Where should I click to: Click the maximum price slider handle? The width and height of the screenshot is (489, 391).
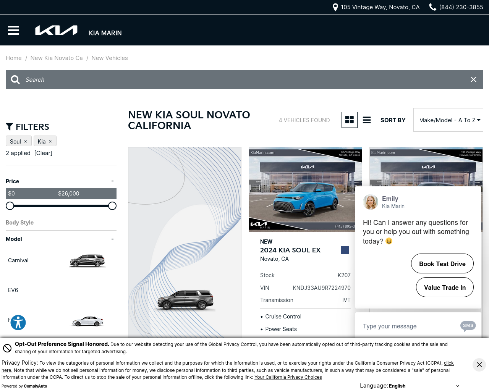(112, 206)
